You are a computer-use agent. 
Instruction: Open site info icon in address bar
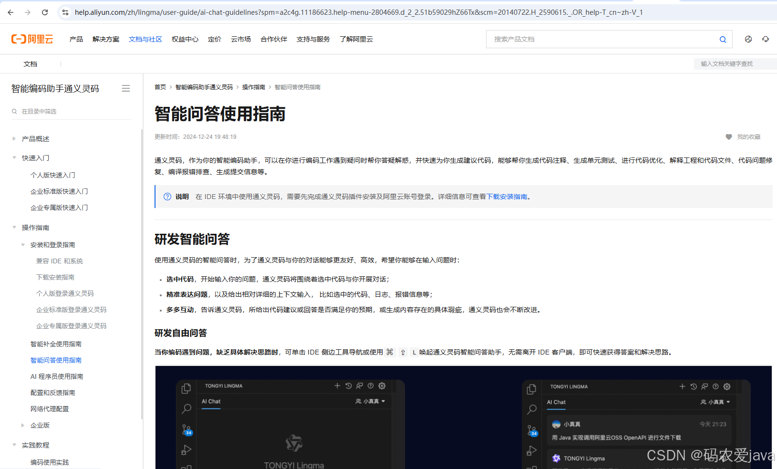(x=65, y=12)
